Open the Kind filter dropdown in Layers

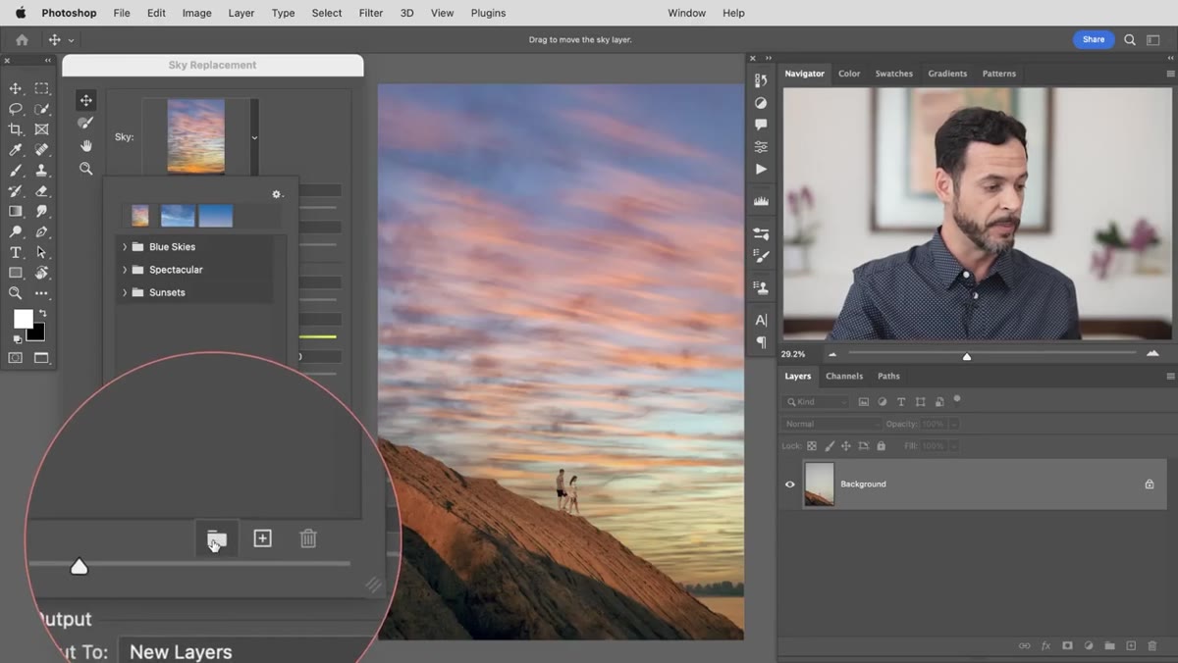click(x=816, y=402)
